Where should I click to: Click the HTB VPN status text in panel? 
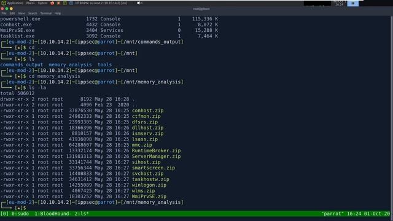[101, 3]
